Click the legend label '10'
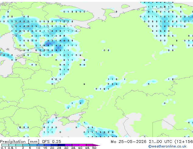 [38, 148]
